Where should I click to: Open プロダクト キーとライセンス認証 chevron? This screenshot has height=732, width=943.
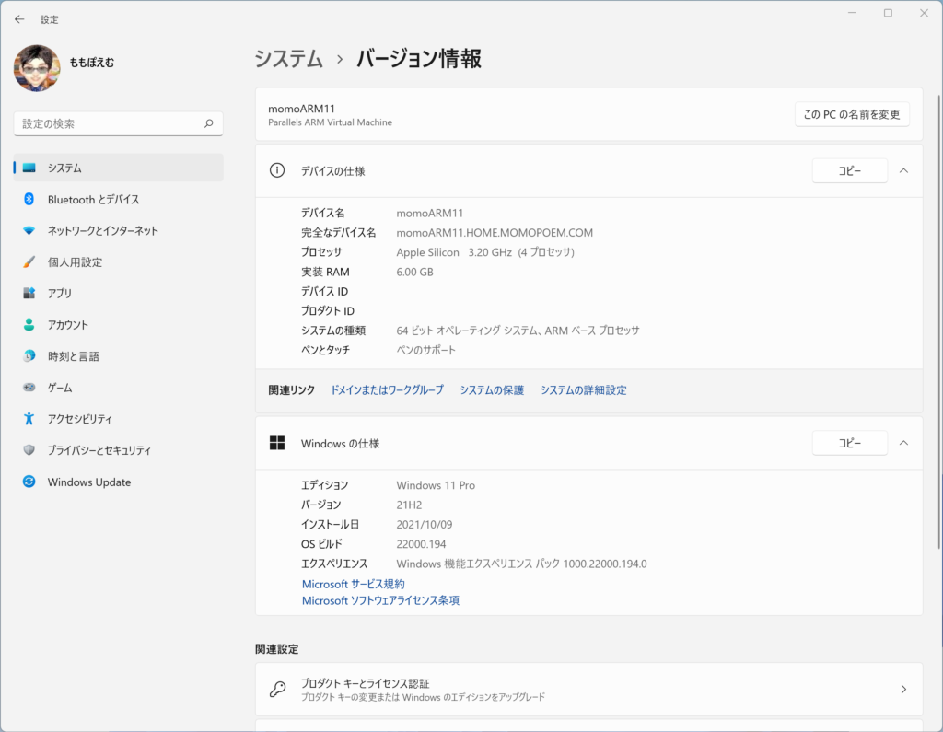coord(903,690)
